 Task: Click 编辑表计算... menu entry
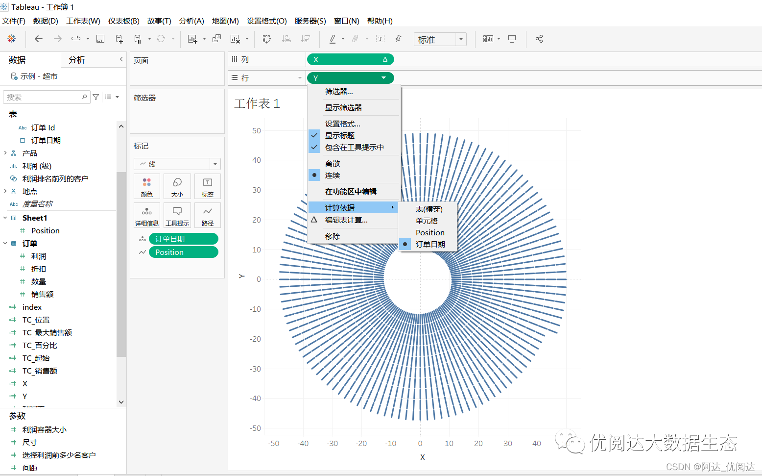point(354,220)
